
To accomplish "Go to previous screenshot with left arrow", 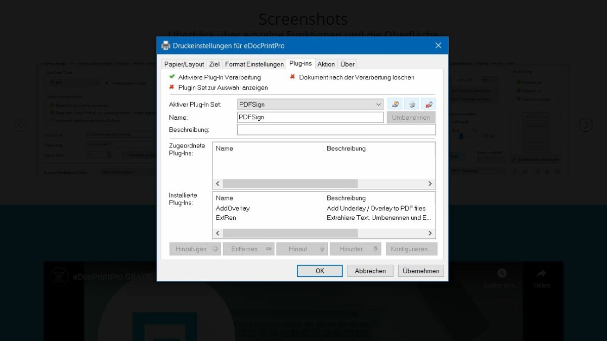I will [21, 124].
